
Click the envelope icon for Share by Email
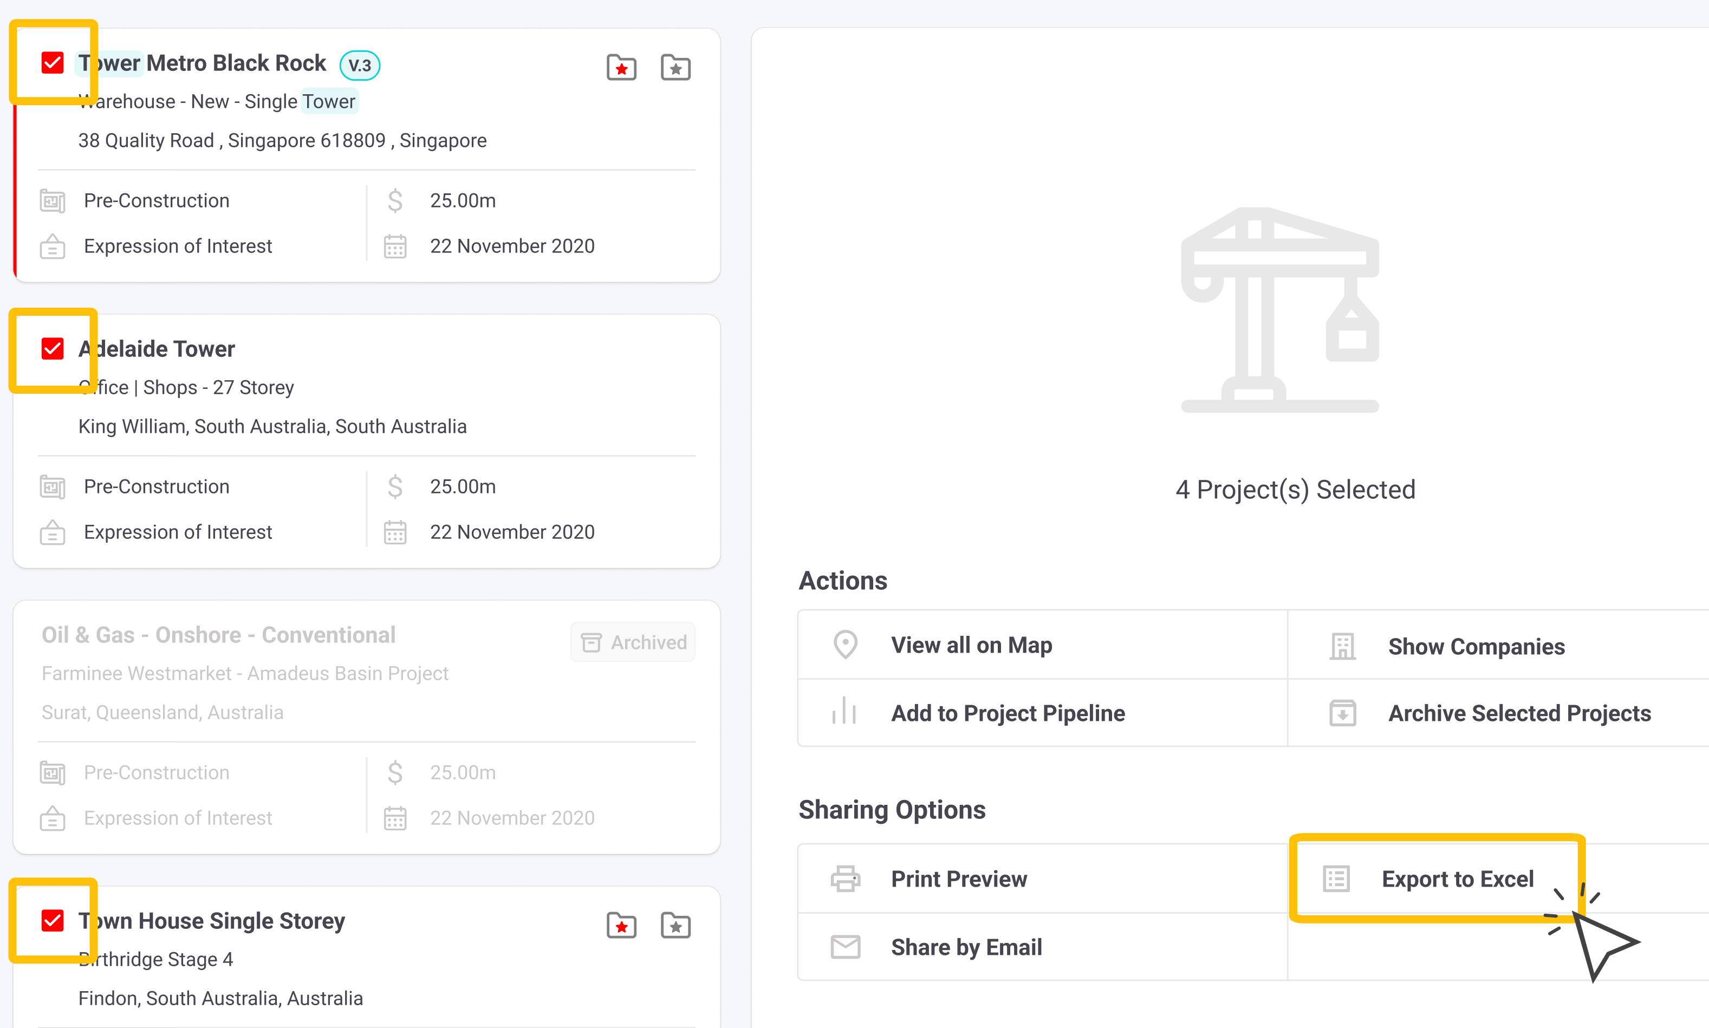[845, 946]
